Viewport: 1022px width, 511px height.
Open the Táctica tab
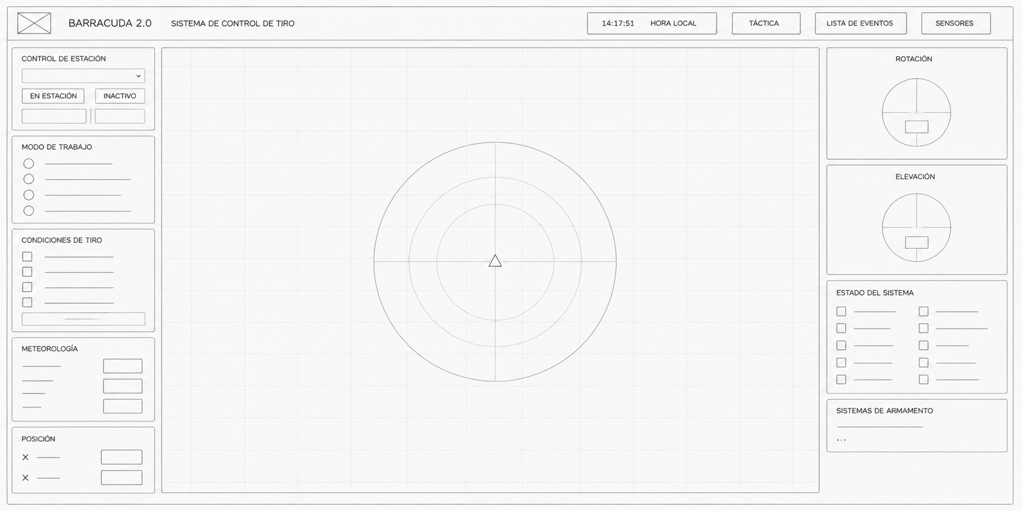(766, 24)
